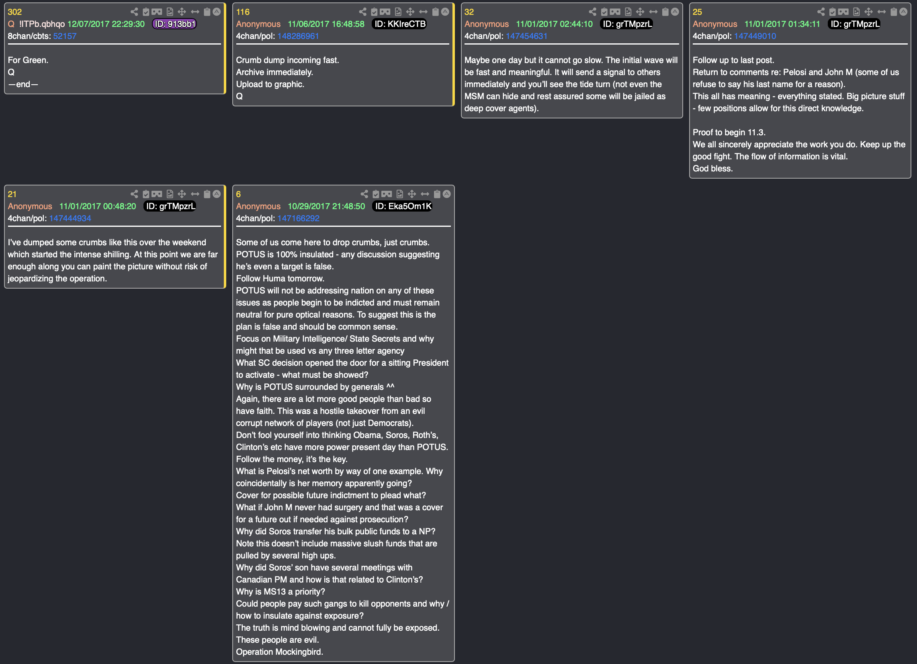The image size is (917, 664).
Task: Open the 4chan/pol link 148286961
Action: click(x=298, y=36)
